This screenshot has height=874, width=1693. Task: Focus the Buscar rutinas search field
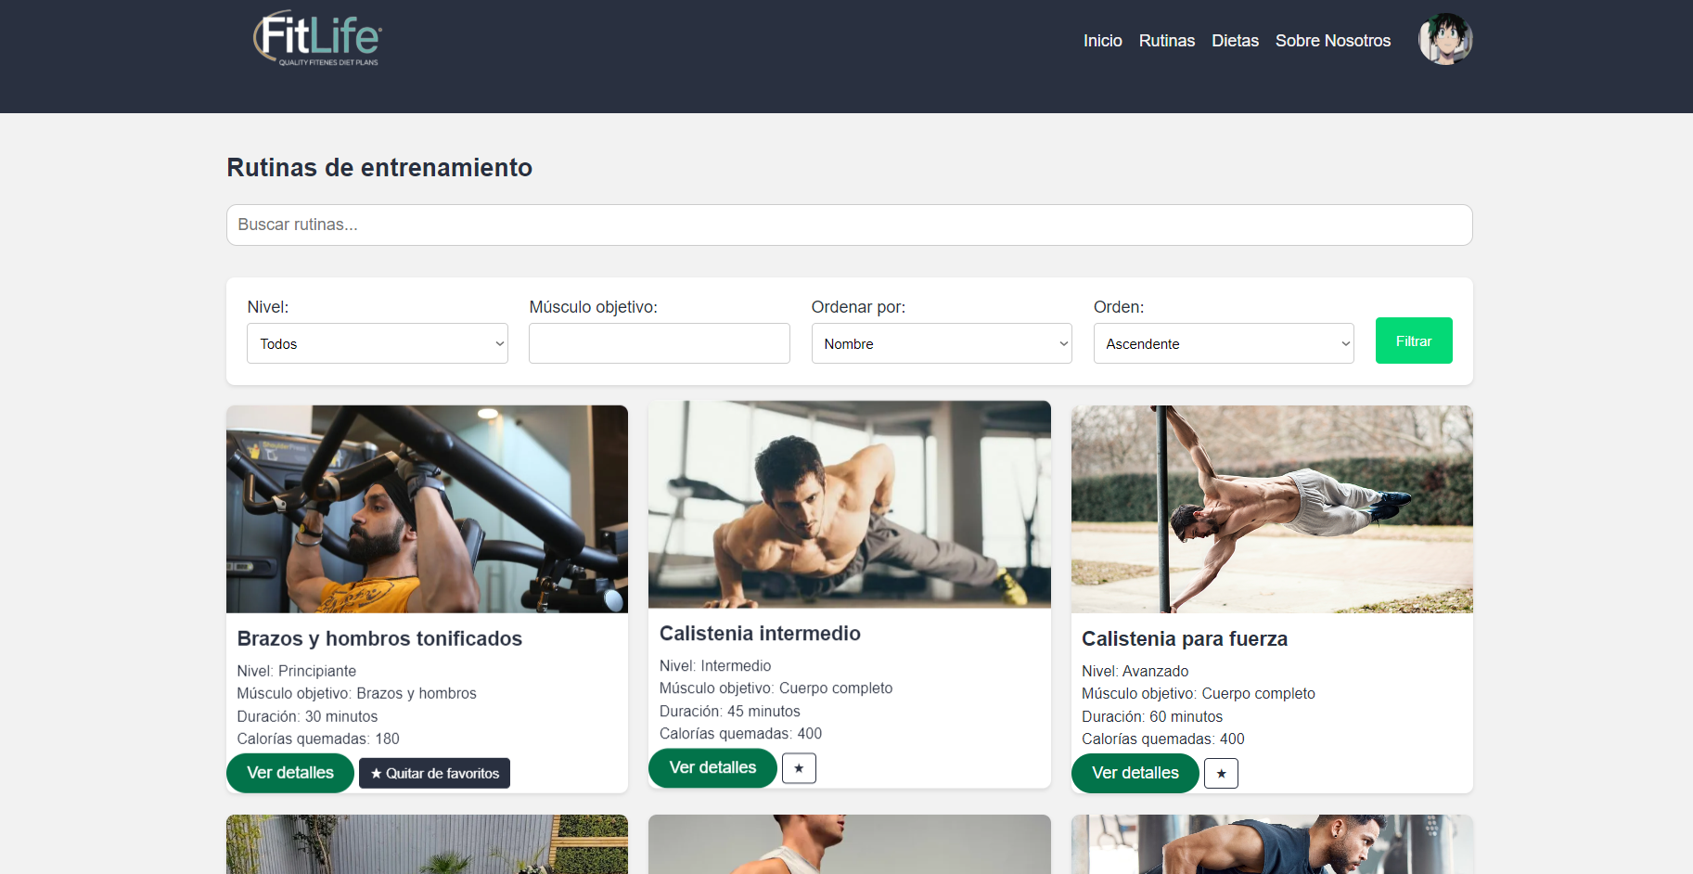(849, 225)
